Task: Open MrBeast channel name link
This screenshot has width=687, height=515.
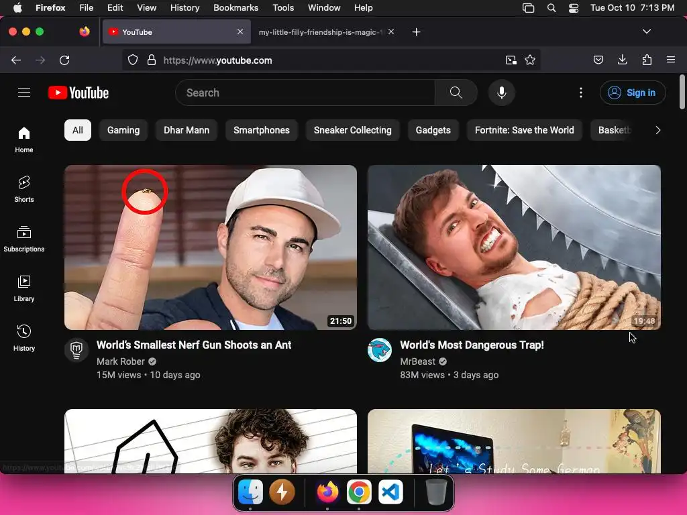Action: pyautogui.click(x=417, y=361)
